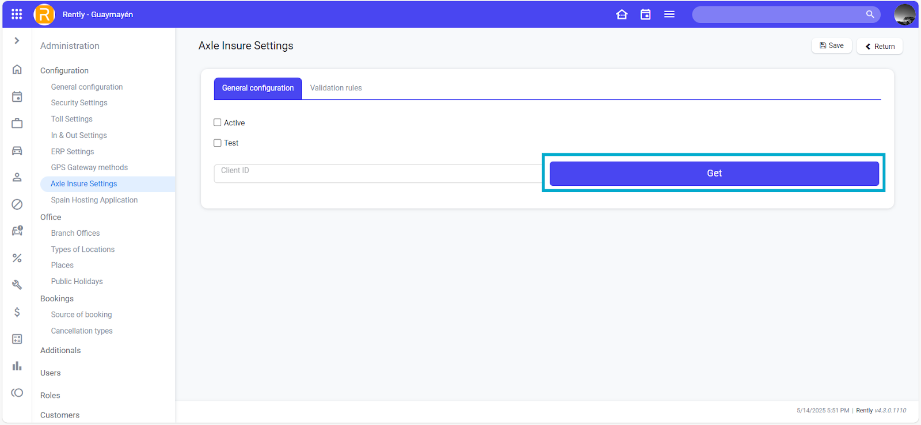Click the wrench maintenance icon in sidebar
The width and height of the screenshot is (921, 425).
17,285
